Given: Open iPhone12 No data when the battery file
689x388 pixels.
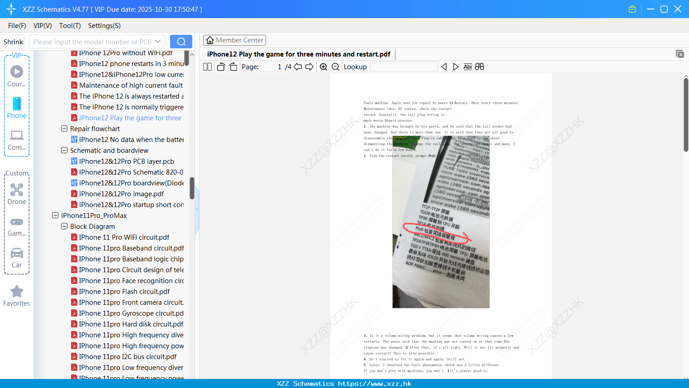Looking at the screenshot, I should click(127, 140).
